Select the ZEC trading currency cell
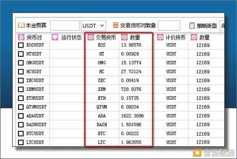 pyautogui.click(x=102, y=80)
